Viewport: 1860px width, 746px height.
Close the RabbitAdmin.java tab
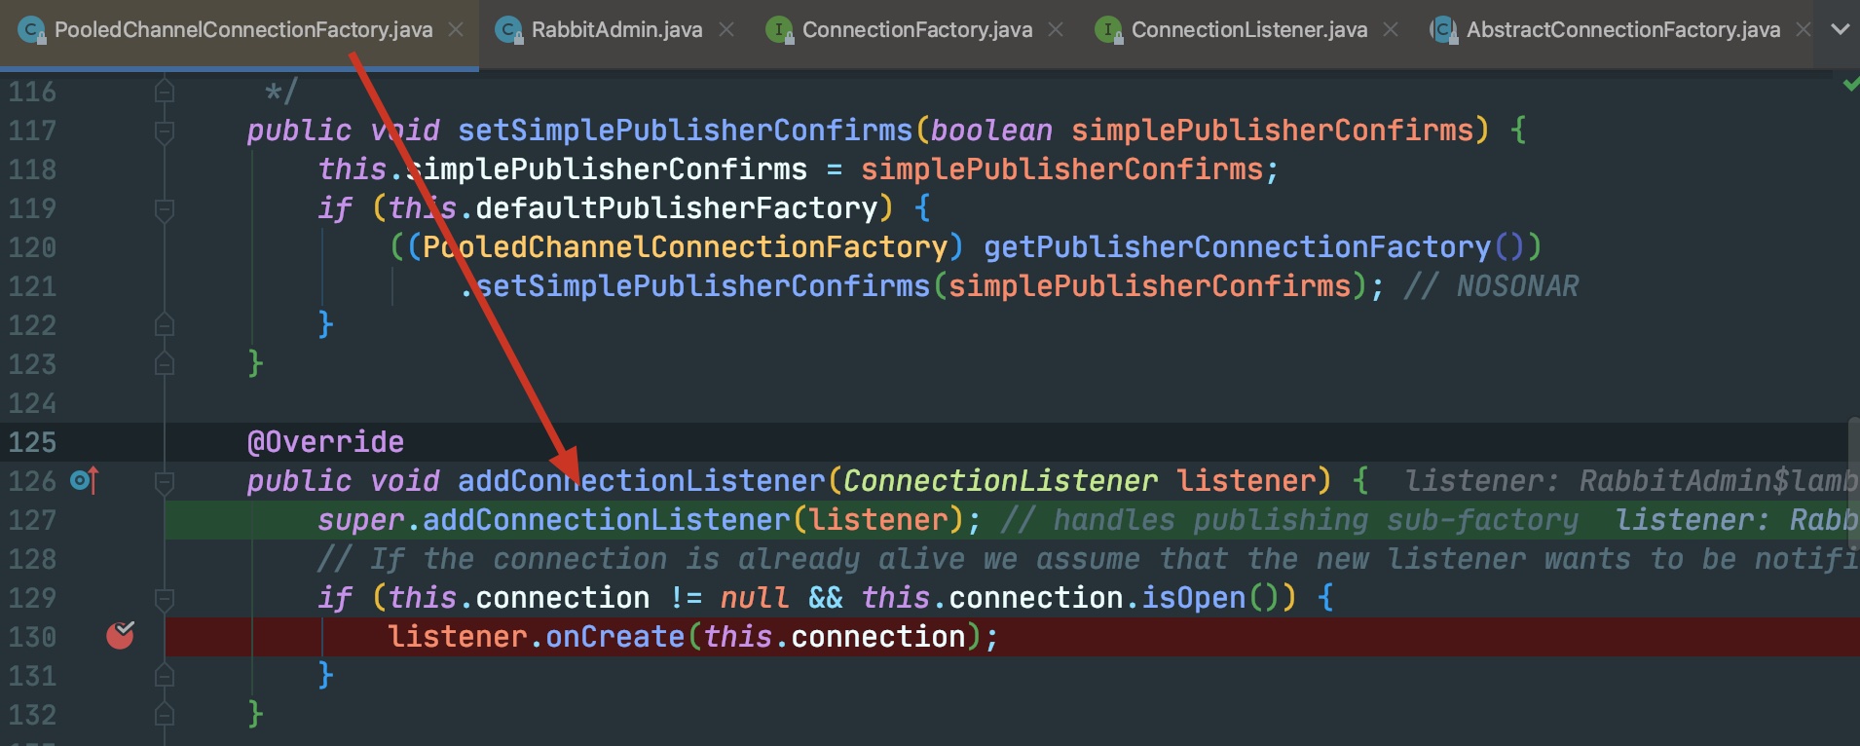pos(726,30)
